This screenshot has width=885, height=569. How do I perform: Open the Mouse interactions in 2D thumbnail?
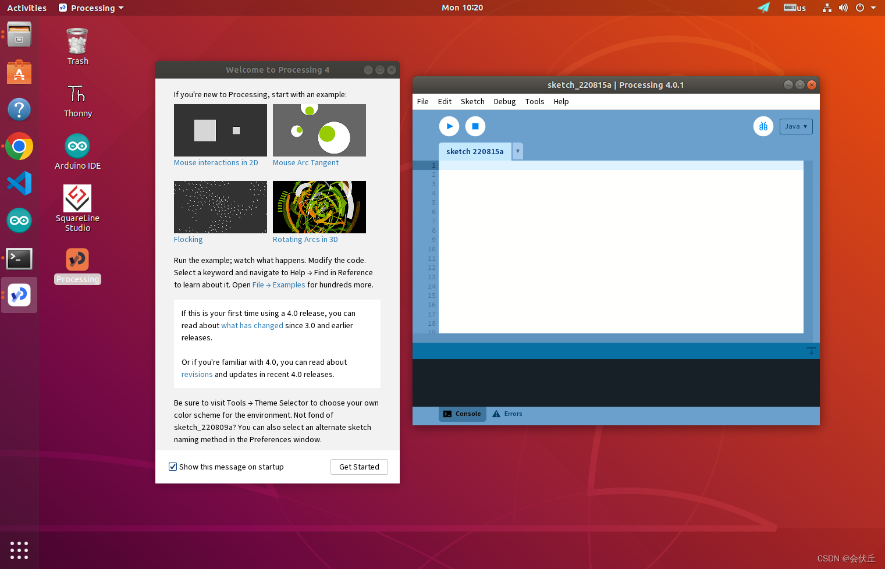click(221, 130)
